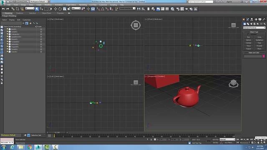The height and width of the screenshot is (150, 267).
Task: Switch to the Freeform ribbon tab
Action: 20,13
